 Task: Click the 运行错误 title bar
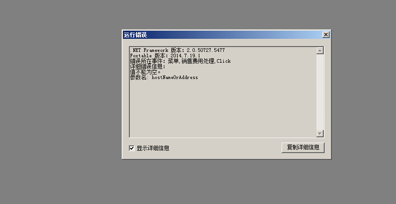pos(222,35)
